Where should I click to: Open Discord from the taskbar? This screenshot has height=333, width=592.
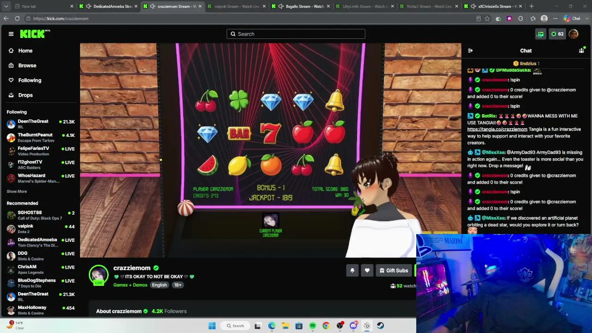click(x=353, y=326)
